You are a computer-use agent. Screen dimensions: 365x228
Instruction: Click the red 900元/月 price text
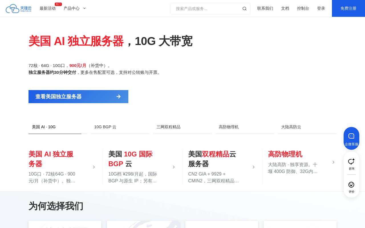pos(78,66)
